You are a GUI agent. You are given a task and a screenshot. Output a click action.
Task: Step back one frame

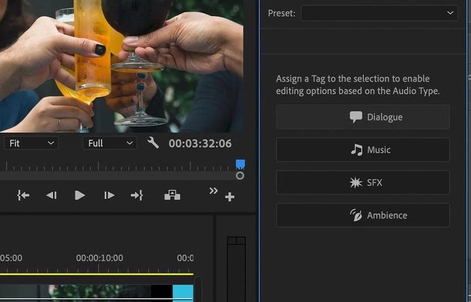(x=51, y=195)
